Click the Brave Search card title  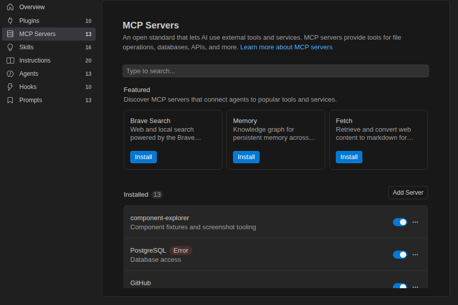point(150,121)
